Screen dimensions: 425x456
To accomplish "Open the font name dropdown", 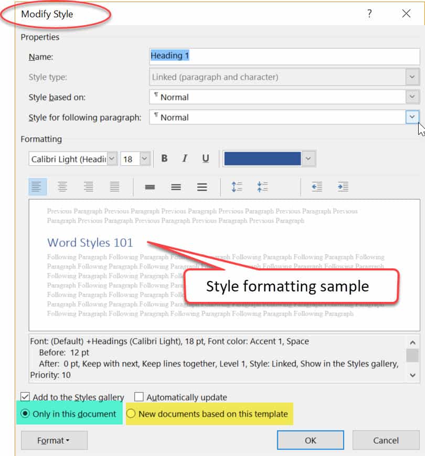I will coord(112,159).
